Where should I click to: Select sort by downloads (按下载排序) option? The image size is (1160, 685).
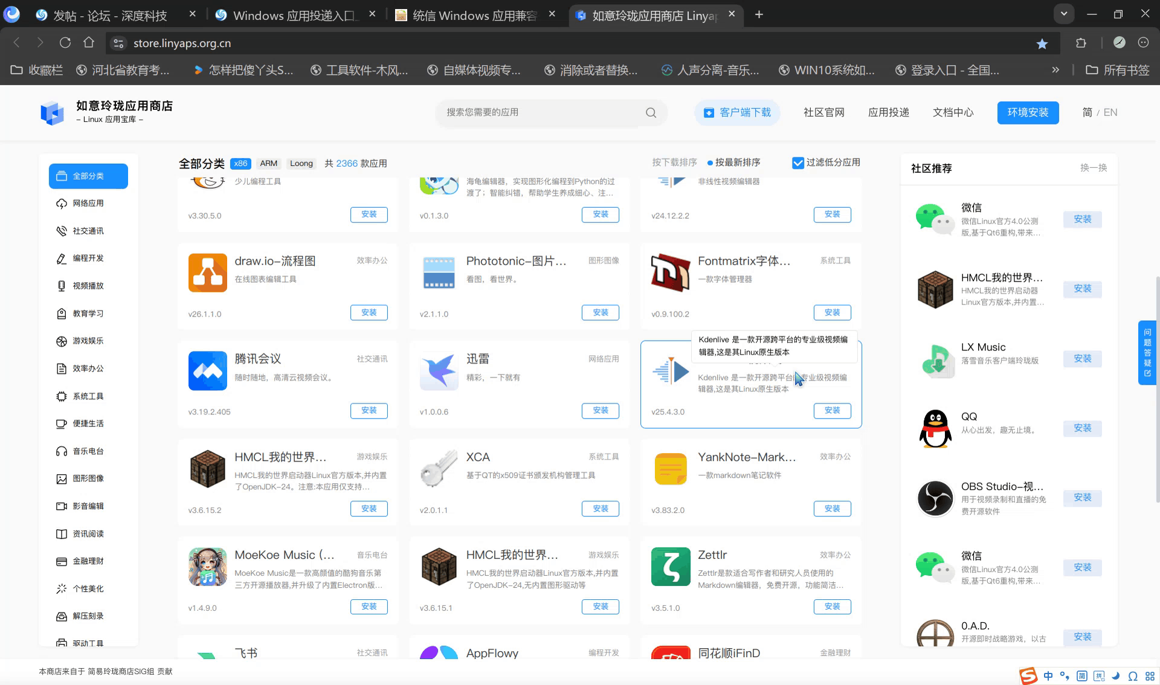pos(674,162)
